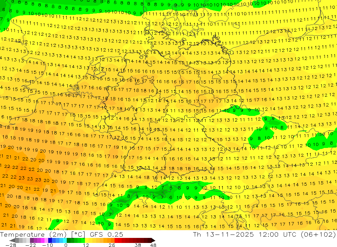The image size is (337, 247).
Task: Click the '(06+102)' forecast run label
Action: click(x=318, y=235)
